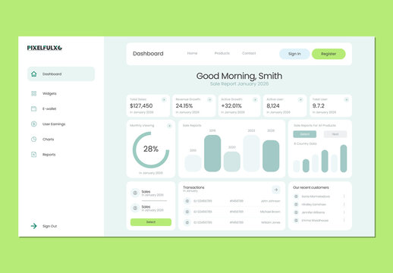Click the Home link in top navigation
Viewport: 393px width, 273px height.
[x=192, y=53]
